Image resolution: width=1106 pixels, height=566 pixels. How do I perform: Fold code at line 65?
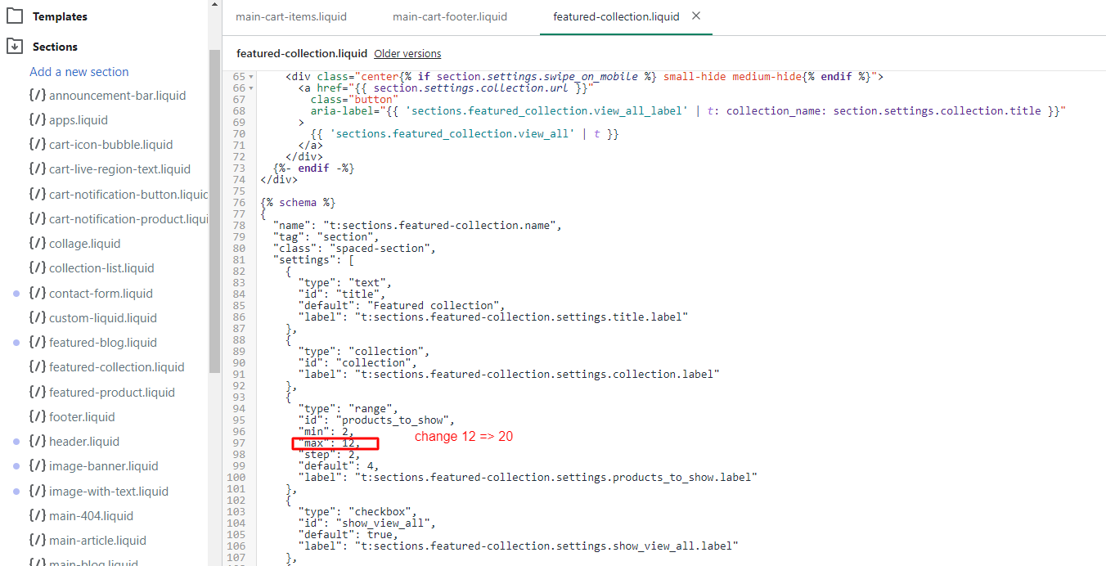(251, 77)
